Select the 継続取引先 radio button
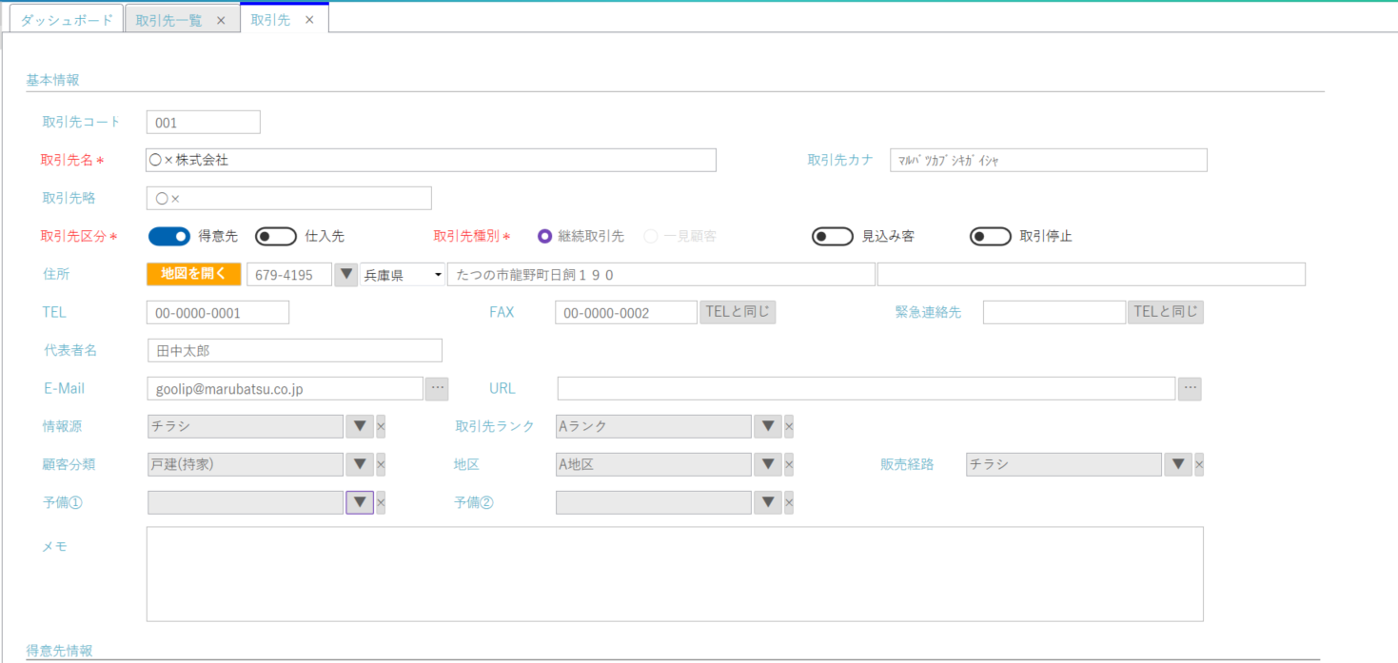 [545, 236]
